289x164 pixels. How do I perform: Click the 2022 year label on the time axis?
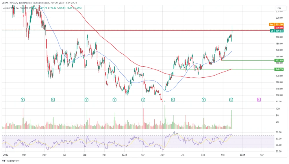6,155
